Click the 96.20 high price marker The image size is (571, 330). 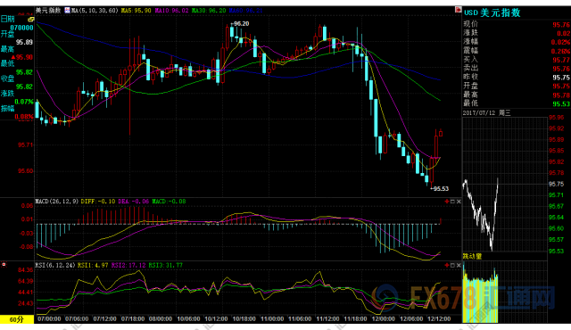pyautogui.click(x=240, y=24)
